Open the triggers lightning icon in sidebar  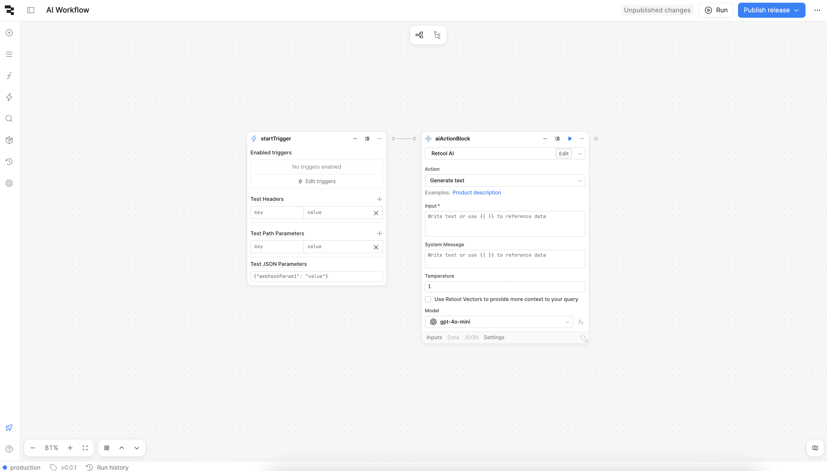9,97
